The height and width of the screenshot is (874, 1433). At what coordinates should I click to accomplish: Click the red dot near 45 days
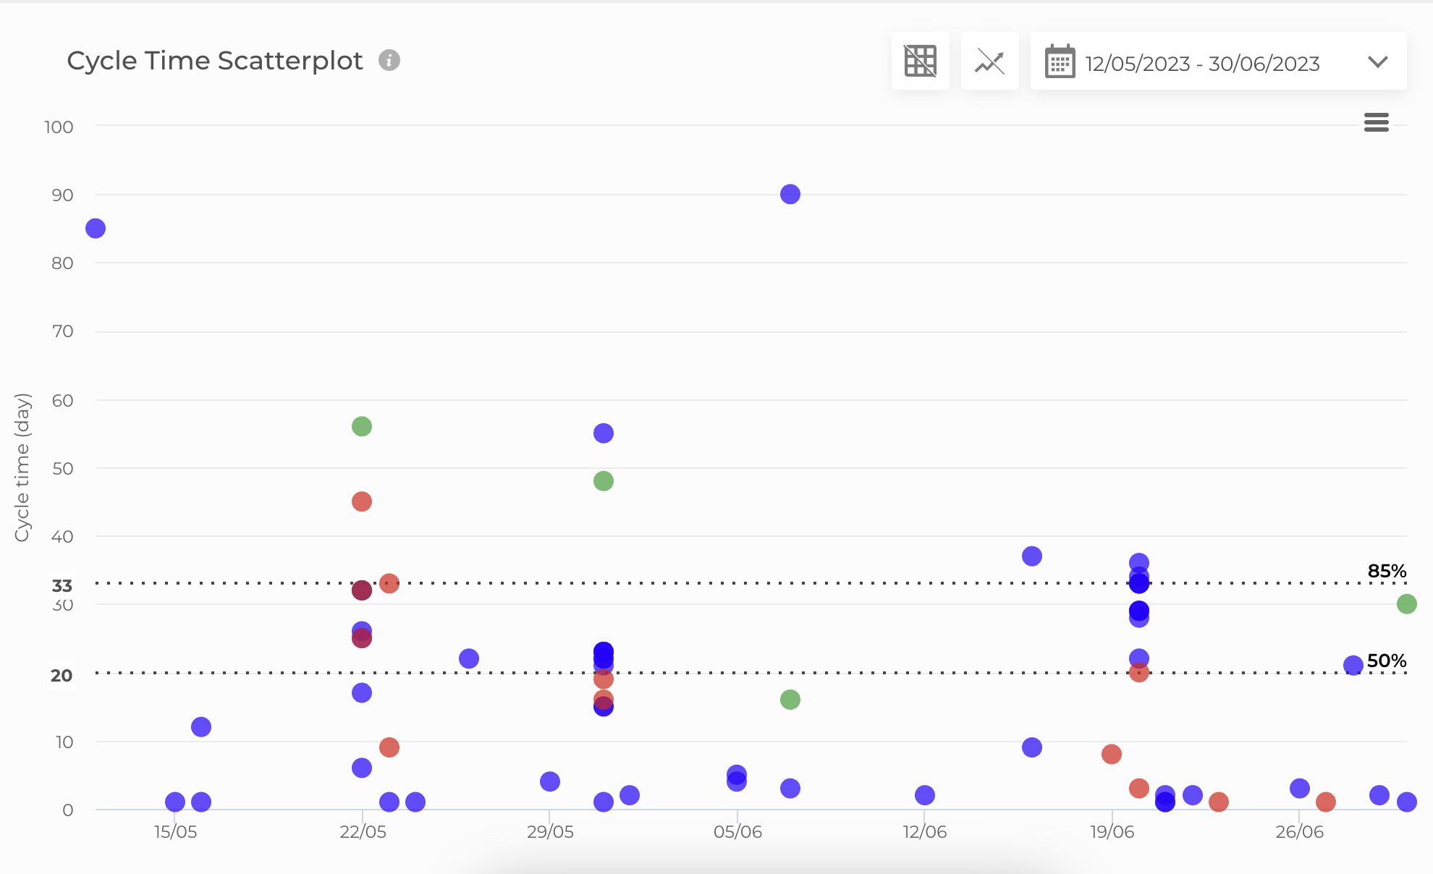(x=360, y=501)
